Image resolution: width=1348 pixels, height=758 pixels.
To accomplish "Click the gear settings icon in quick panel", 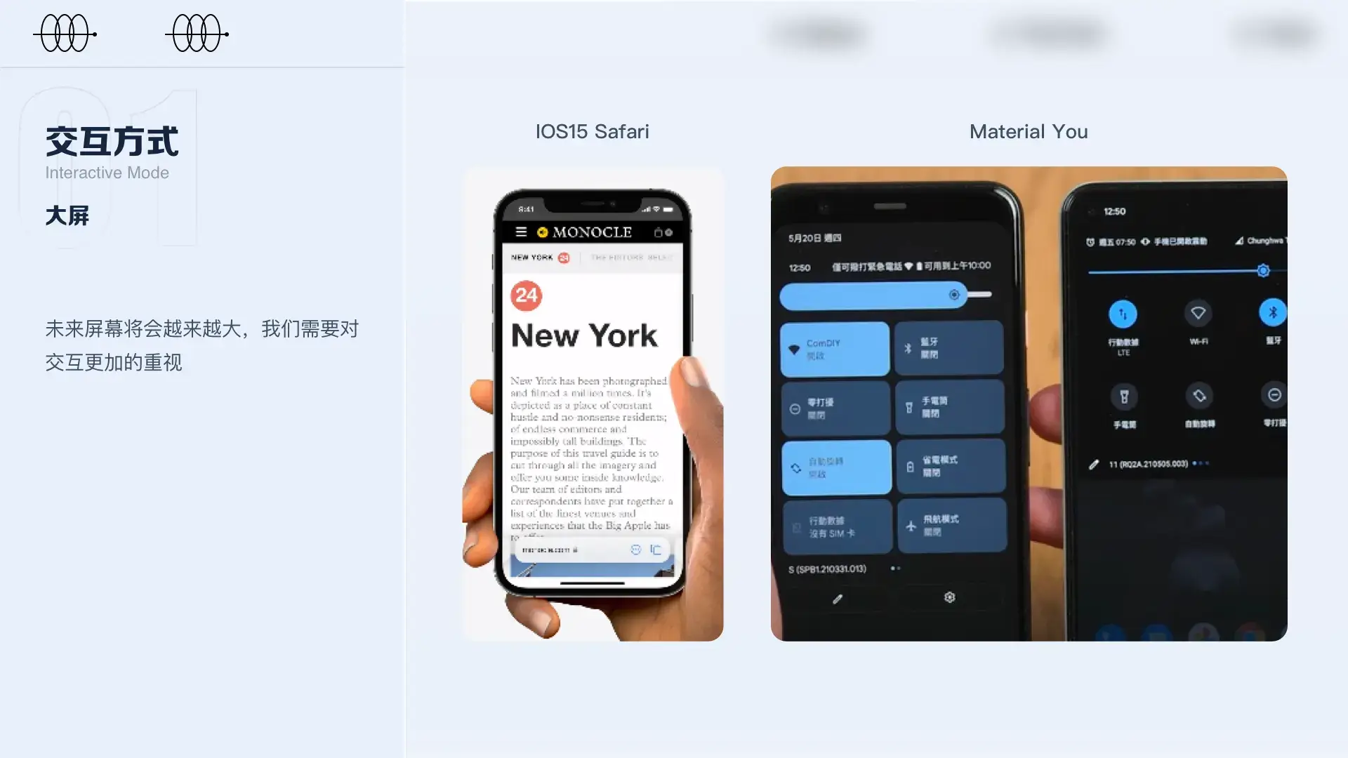I will (950, 597).
